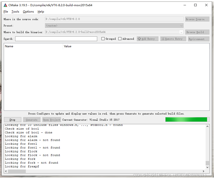Screen dimensions: 214x179
Task: Click log line 'Looking for fork - not found'
Action: [31, 163]
